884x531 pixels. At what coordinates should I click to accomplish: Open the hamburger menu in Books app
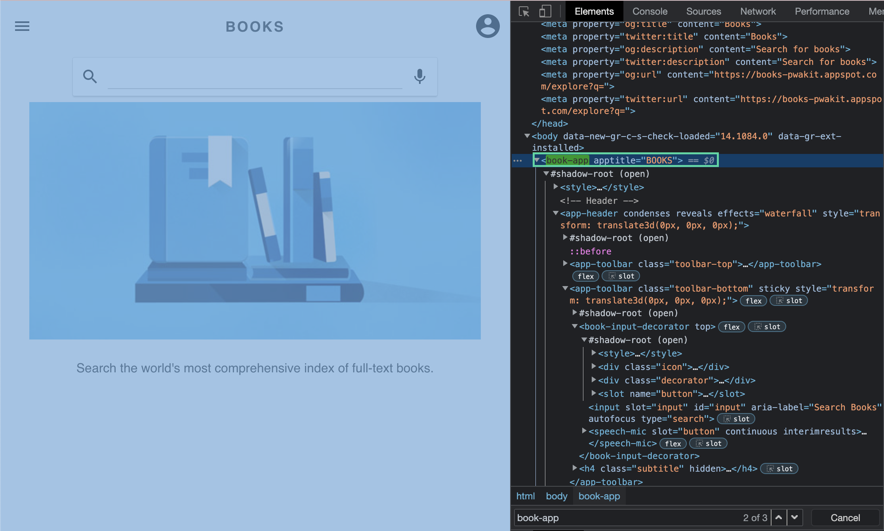(22, 27)
